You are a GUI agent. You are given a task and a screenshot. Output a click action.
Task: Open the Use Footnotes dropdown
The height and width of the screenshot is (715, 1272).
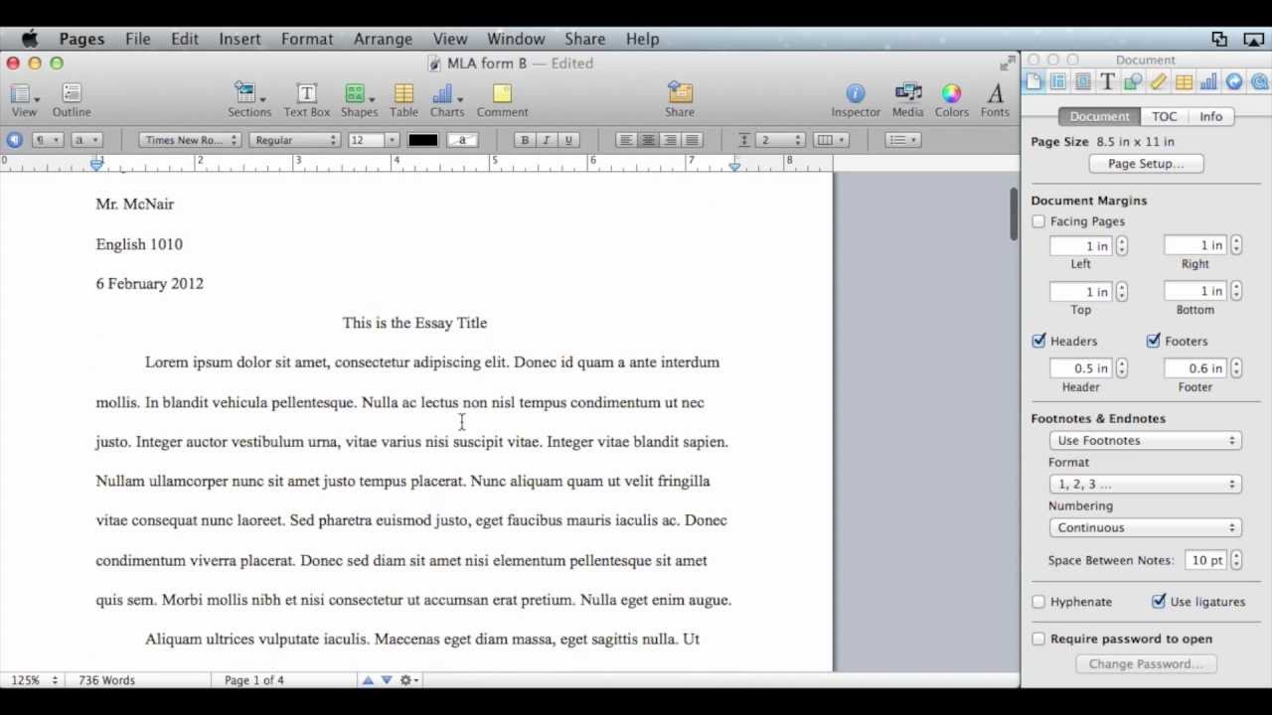[1145, 441]
